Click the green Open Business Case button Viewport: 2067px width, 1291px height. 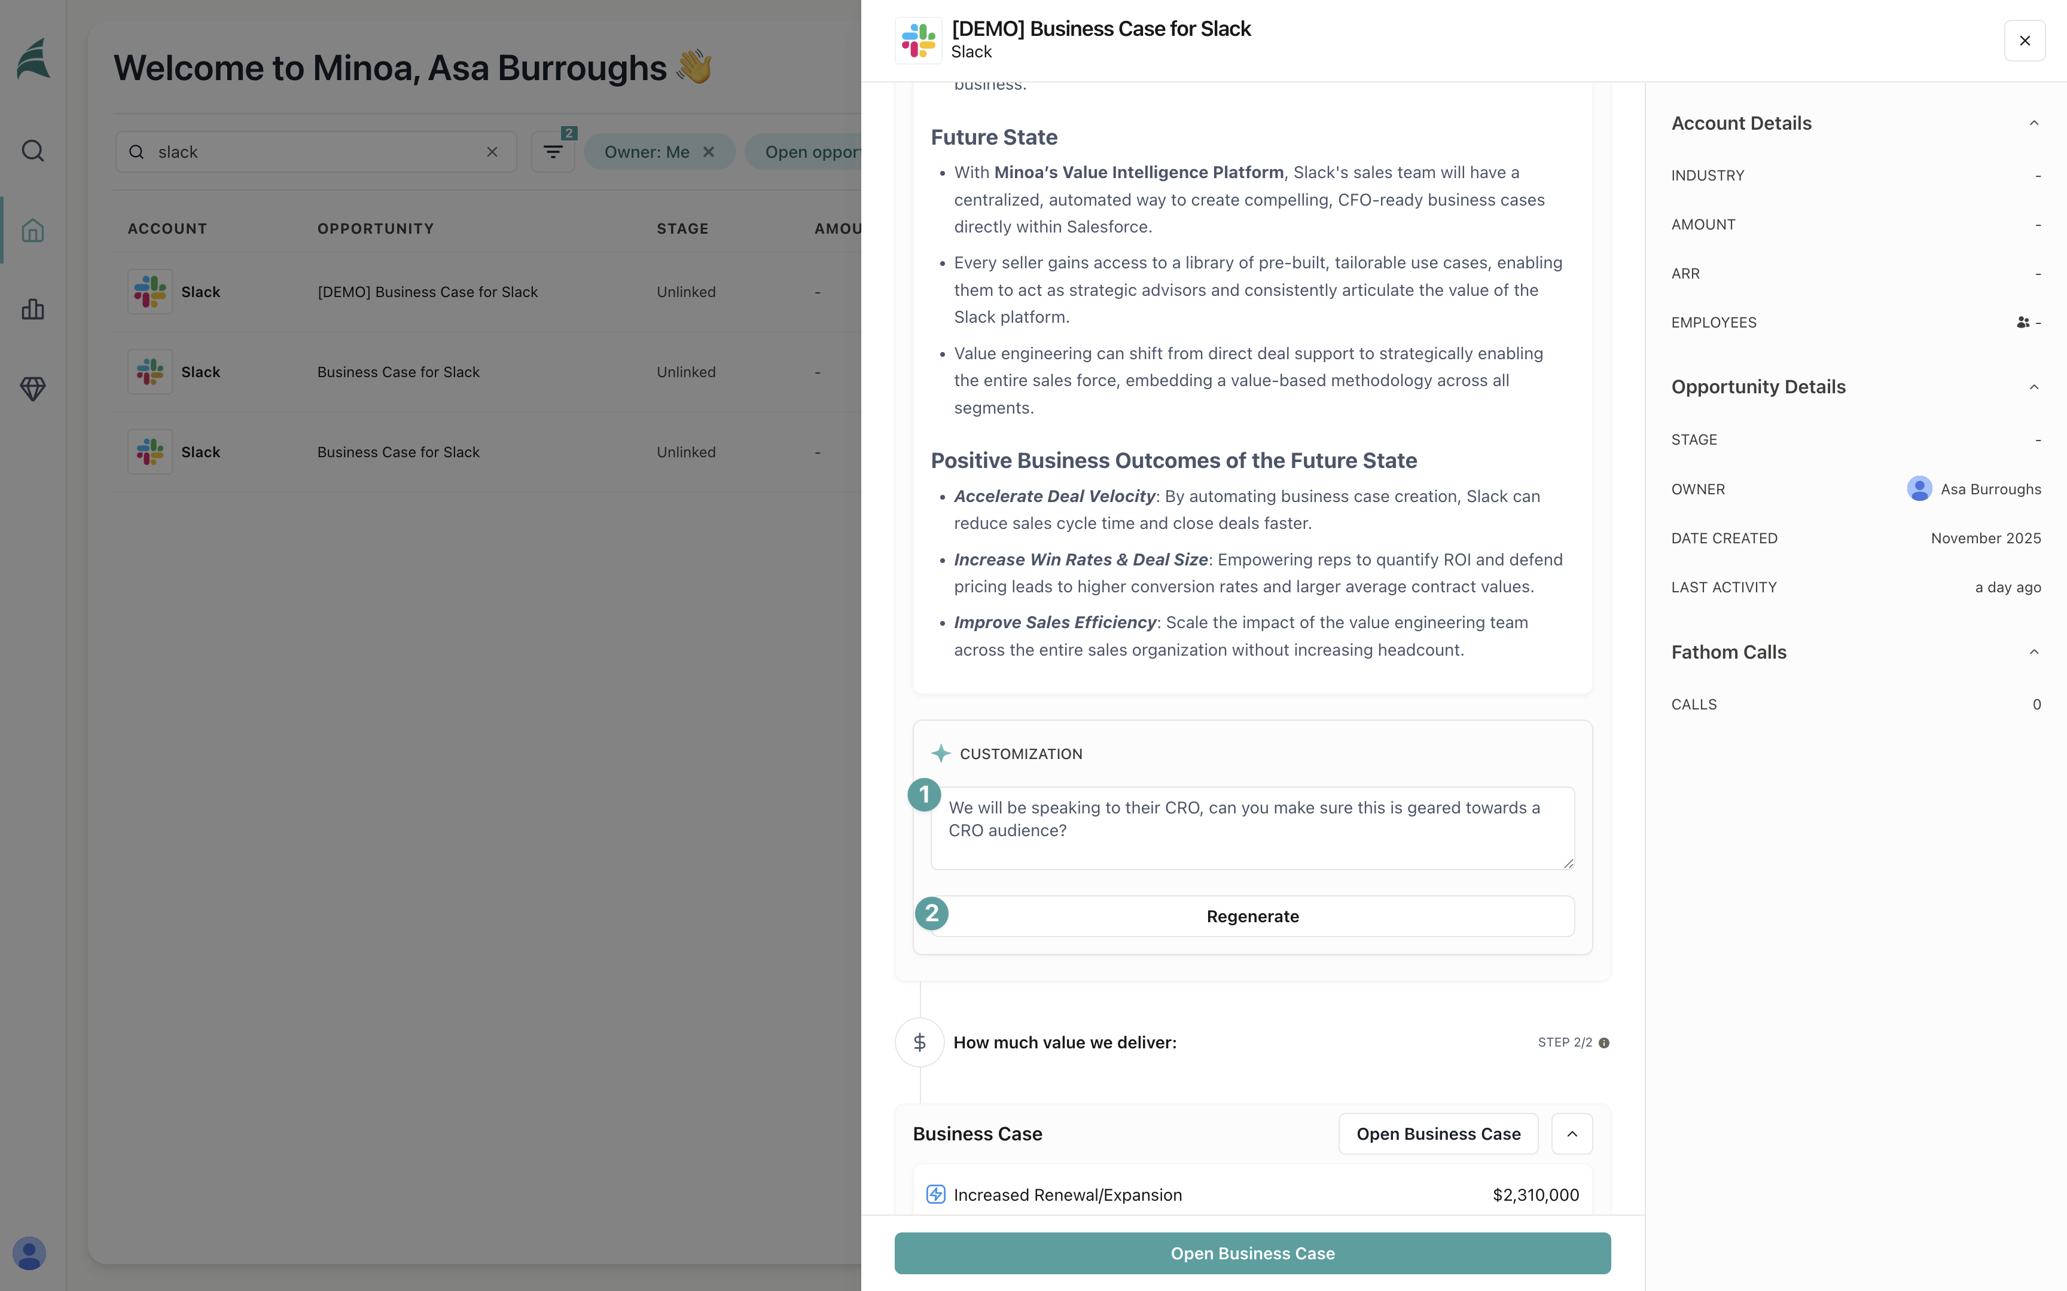[1252, 1253]
